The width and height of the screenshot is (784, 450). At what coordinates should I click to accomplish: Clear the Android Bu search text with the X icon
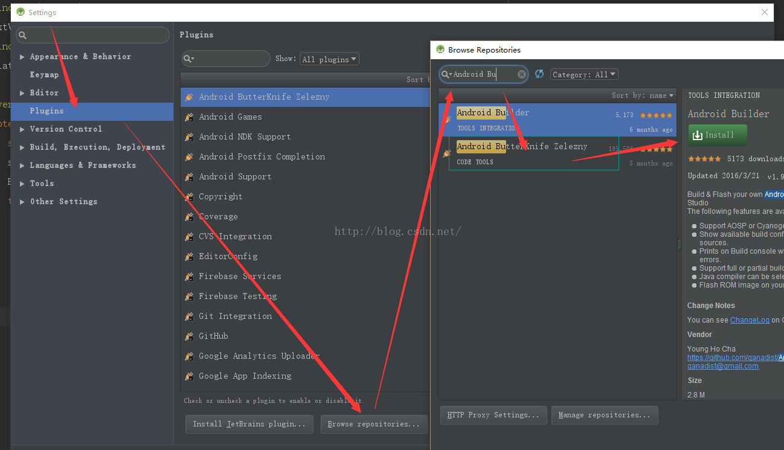(x=522, y=74)
